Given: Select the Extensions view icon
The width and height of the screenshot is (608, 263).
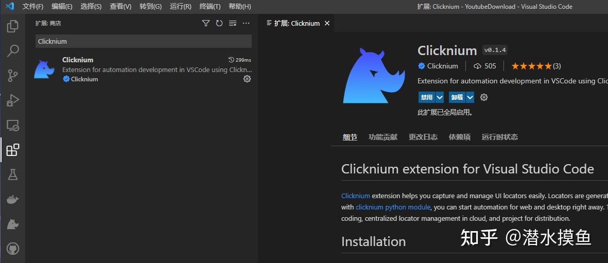Looking at the screenshot, I should (x=13, y=150).
